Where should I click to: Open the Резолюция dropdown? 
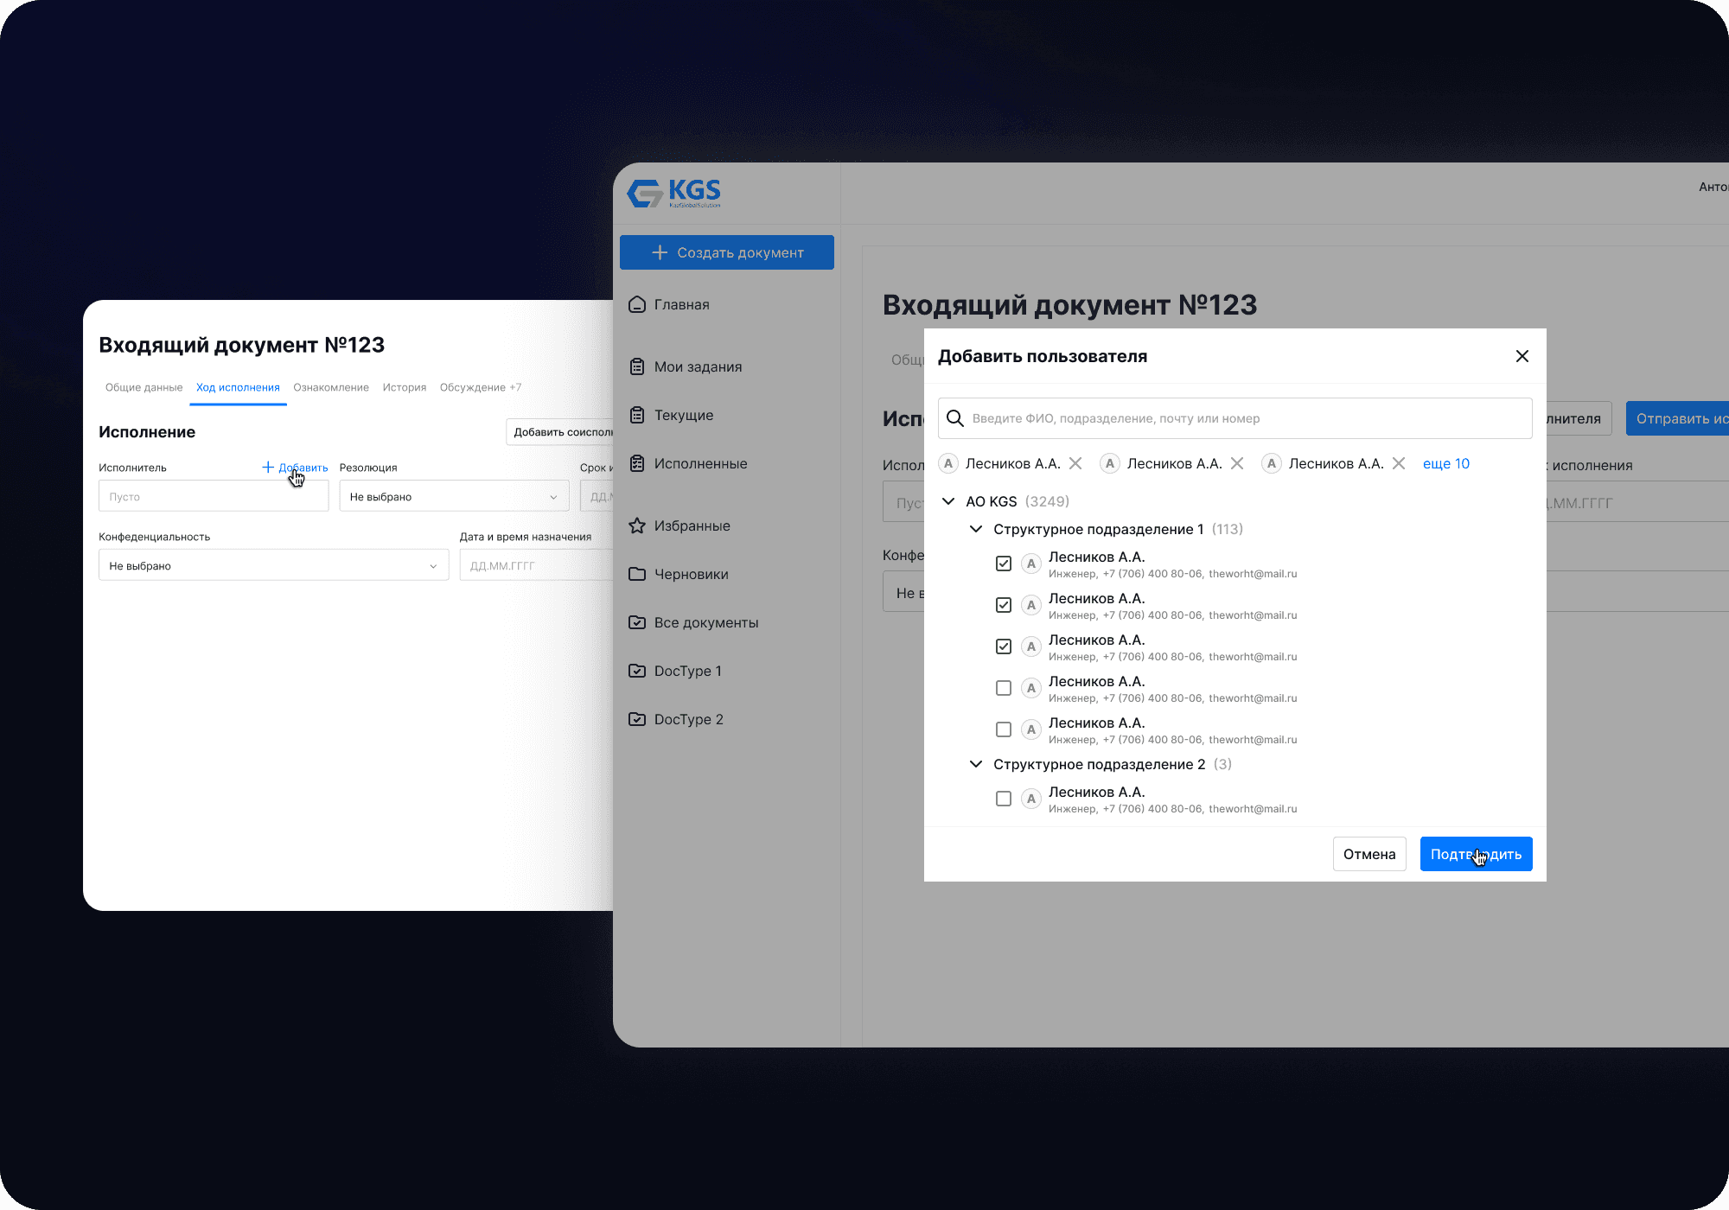point(454,497)
